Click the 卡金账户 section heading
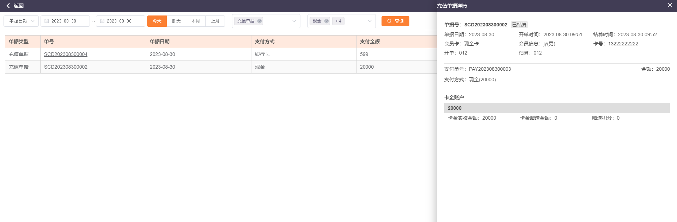This screenshot has height=222, width=677. [x=454, y=97]
